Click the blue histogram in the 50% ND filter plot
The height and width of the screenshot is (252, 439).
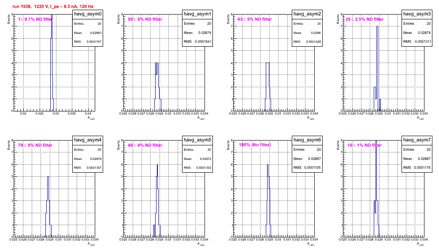[x=158, y=87]
